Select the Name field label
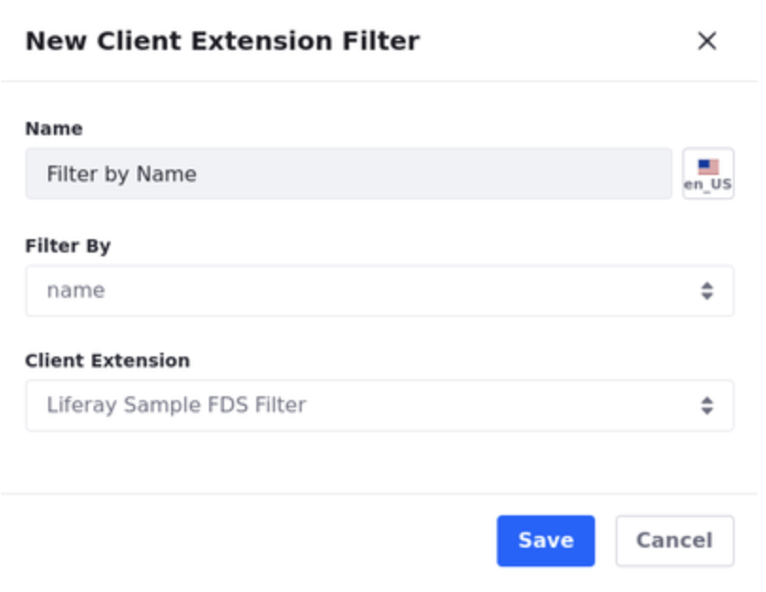766x592 pixels. [54, 129]
